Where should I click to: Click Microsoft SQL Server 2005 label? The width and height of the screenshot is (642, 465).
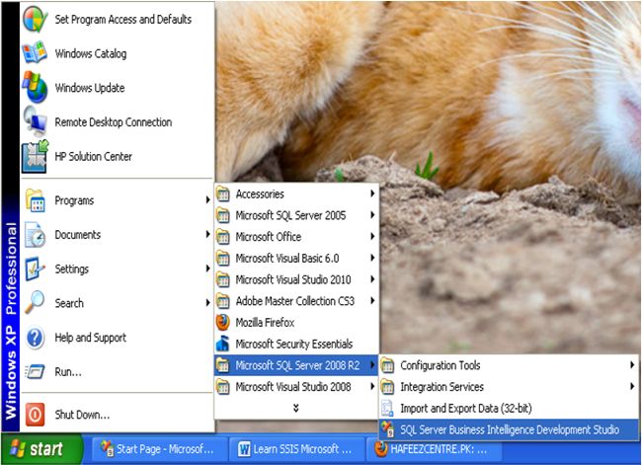click(x=290, y=215)
